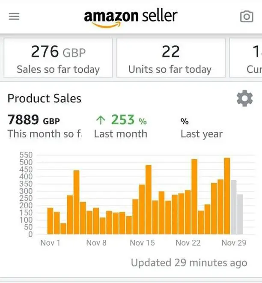Select the Last year comparison
Screen dimensions: 262x283
click(202, 128)
